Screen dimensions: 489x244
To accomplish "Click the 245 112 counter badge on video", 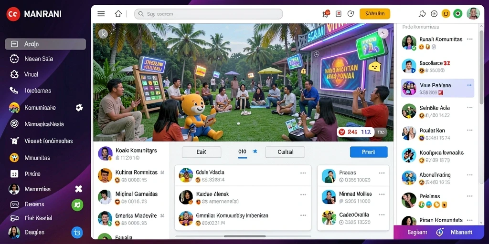I will [x=355, y=132].
